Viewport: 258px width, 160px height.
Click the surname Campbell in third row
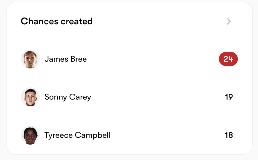(x=93, y=135)
